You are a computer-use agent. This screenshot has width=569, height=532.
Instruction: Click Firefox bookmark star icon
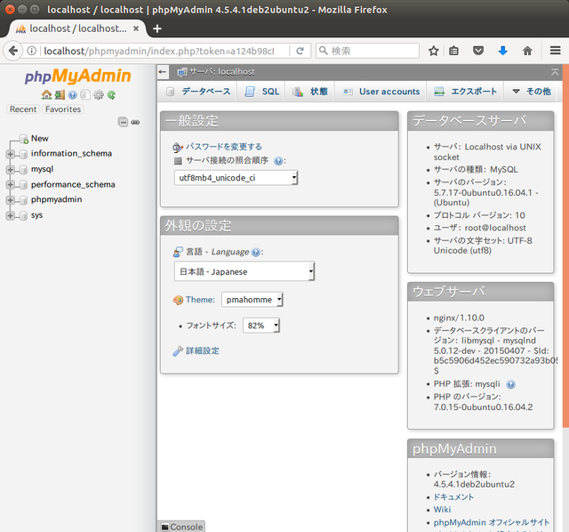tap(434, 51)
